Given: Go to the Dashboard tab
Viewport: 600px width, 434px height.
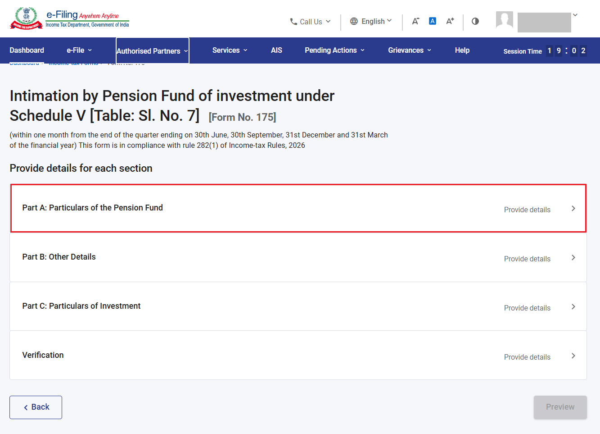Looking at the screenshot, I should (x=27, y=50).
